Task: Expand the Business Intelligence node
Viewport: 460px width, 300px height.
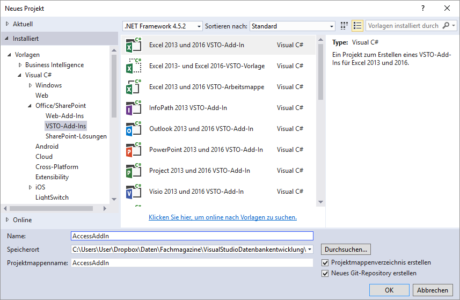Action: 20,65
